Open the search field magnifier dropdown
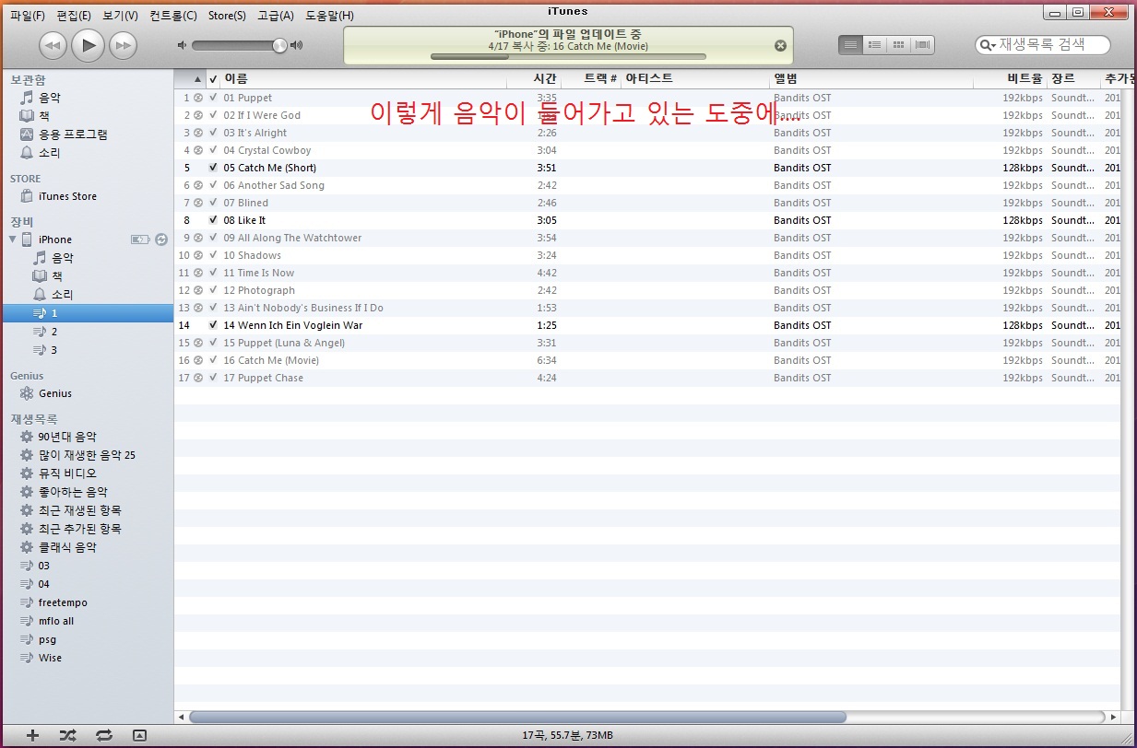This screenshot has width=1137, height=748. (x=988, y=45)
